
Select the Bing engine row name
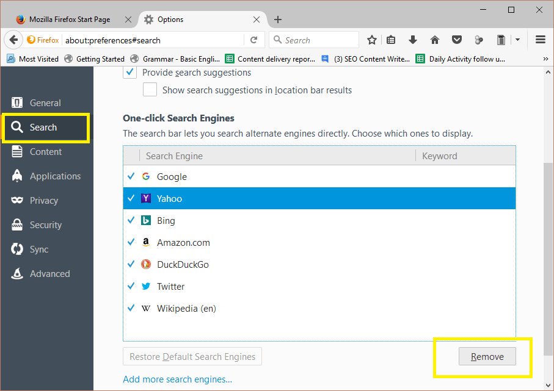point(166,221)
